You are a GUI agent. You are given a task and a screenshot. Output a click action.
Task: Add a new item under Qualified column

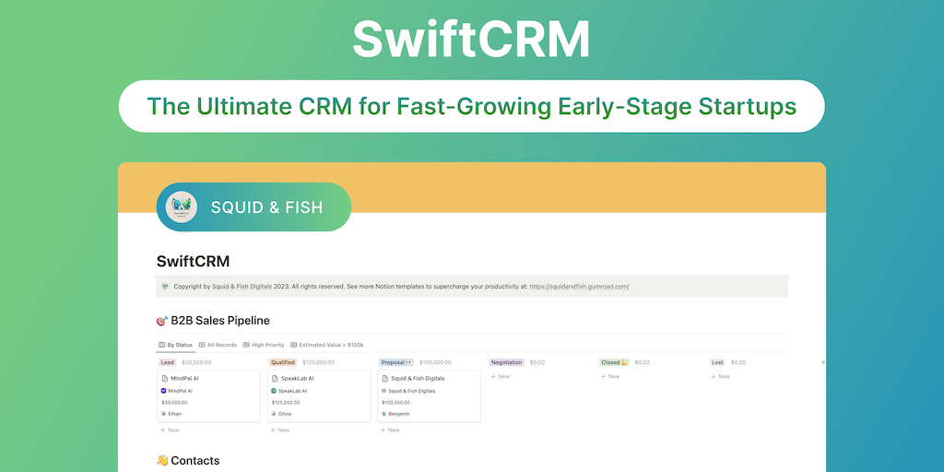tap(280, 430)
